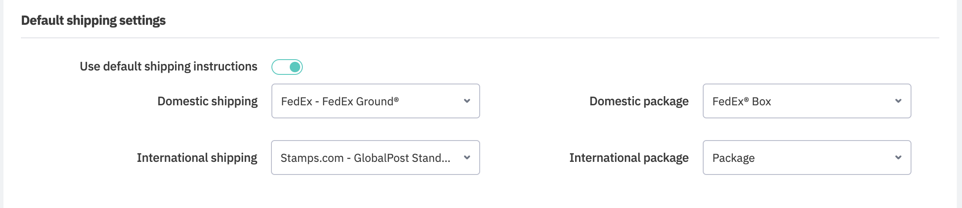Click the 'Default shipping settings' heading
Screen dimensions: 962x208
[93, 20]
